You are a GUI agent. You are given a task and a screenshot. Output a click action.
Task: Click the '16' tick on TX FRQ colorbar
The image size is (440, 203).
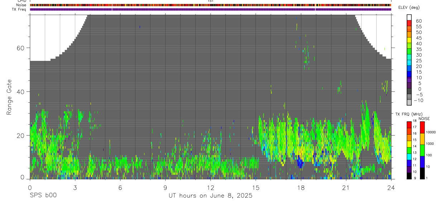click(414, 134)
